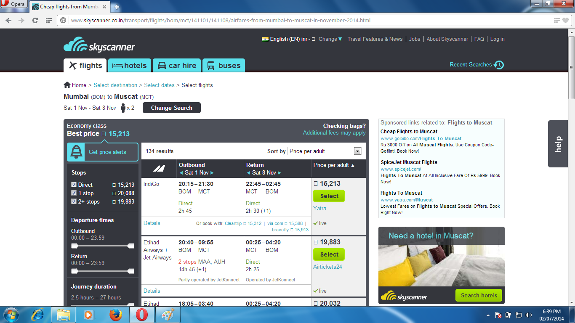The image size is (575, 323).
Task: Open the FAQ link
Action: coord(479,39)
